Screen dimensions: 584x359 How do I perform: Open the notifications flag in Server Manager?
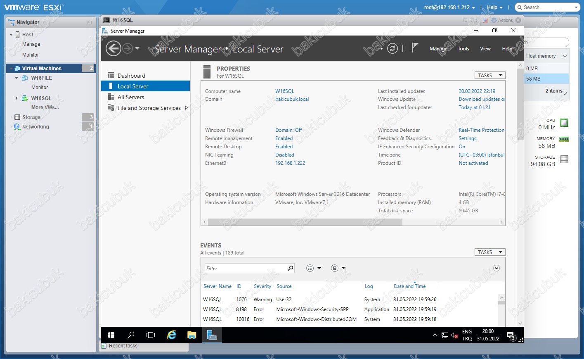[x=415, y=48]
